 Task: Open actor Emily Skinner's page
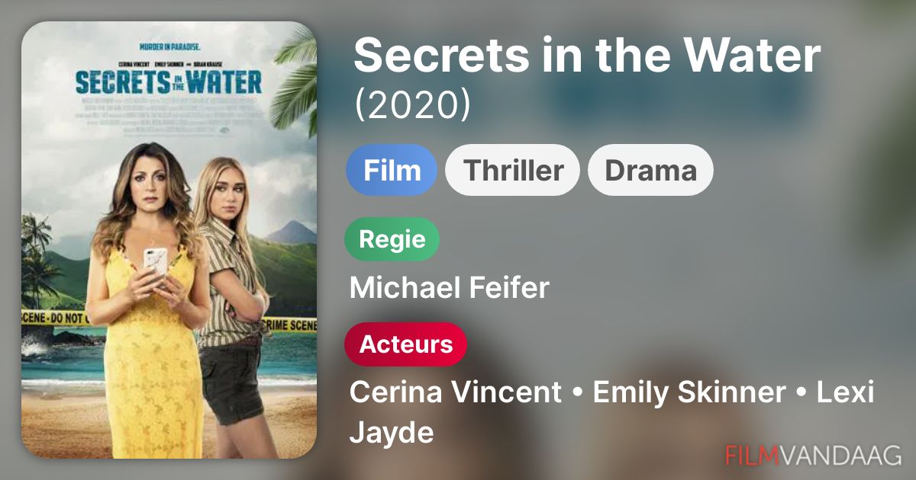pos(689,393)
